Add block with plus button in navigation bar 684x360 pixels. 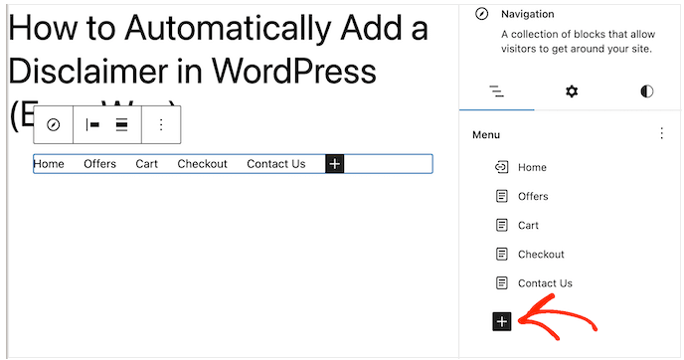(x=335, y=164)
